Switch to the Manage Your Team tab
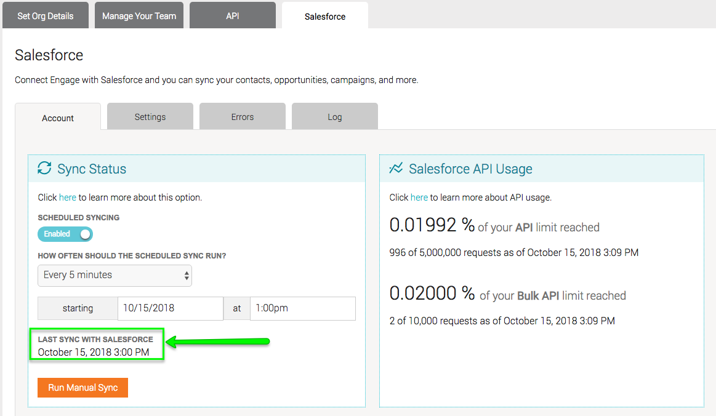The height and width of the screenshot is (416, 716). tap(139, 15)
